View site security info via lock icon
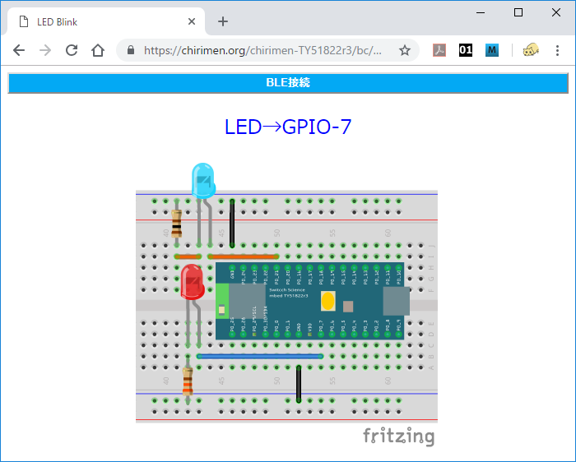 click(131, 50)
